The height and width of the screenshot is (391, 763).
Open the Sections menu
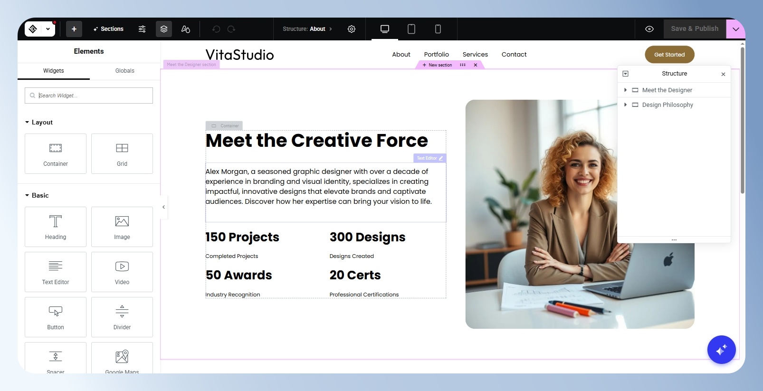coord(108,29)
